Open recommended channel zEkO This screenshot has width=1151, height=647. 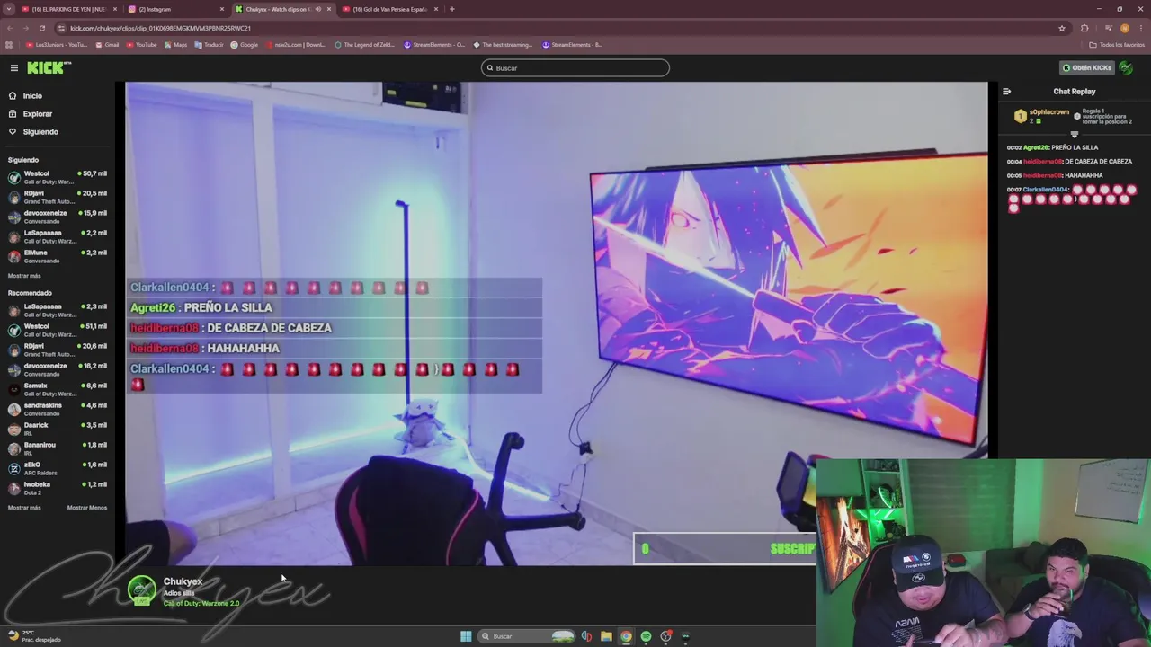(58, 468)
